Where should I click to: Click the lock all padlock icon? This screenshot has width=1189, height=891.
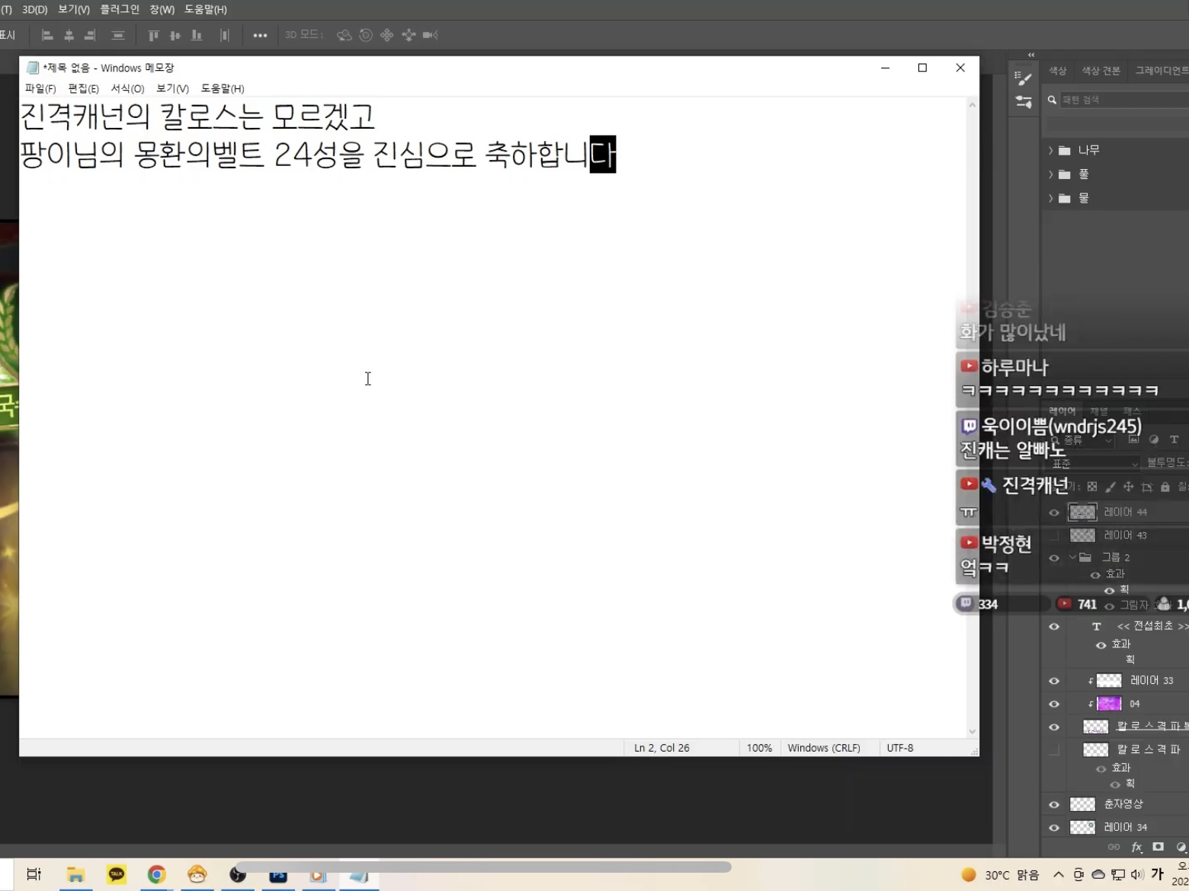[x=1165, y=487]
